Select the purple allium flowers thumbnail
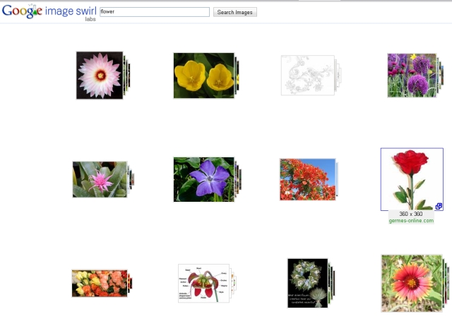This screenshot has width=452, height=321. [411, 75]
